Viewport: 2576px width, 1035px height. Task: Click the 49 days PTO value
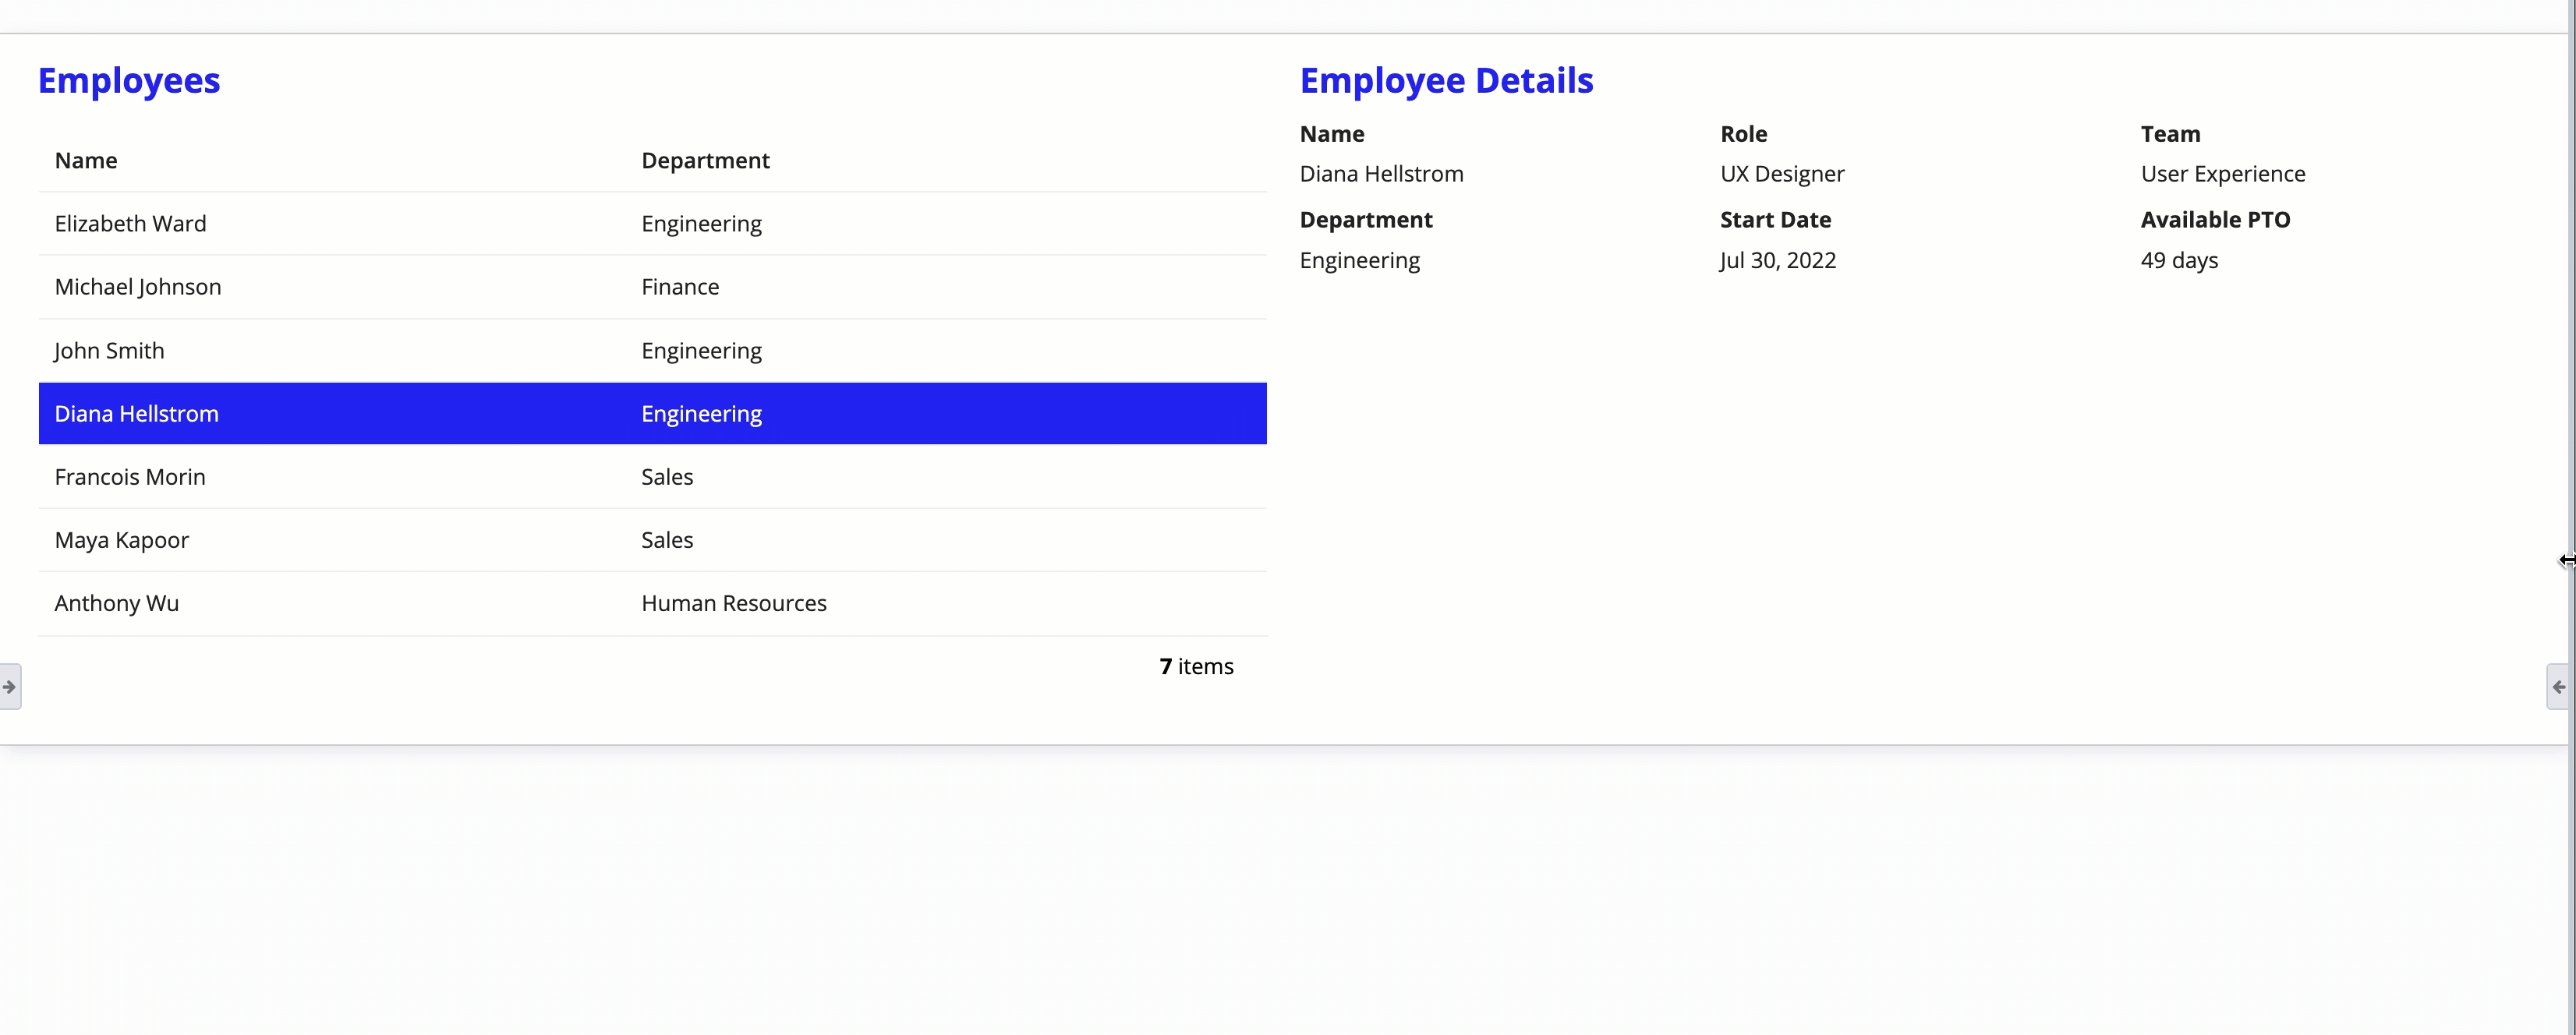pos(2179,261)
